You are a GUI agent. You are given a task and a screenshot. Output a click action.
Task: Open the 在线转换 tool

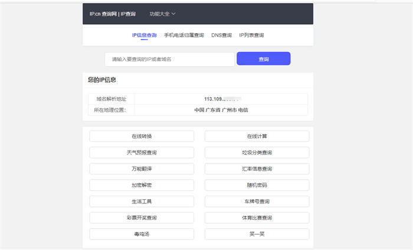[x=142, y=137]
